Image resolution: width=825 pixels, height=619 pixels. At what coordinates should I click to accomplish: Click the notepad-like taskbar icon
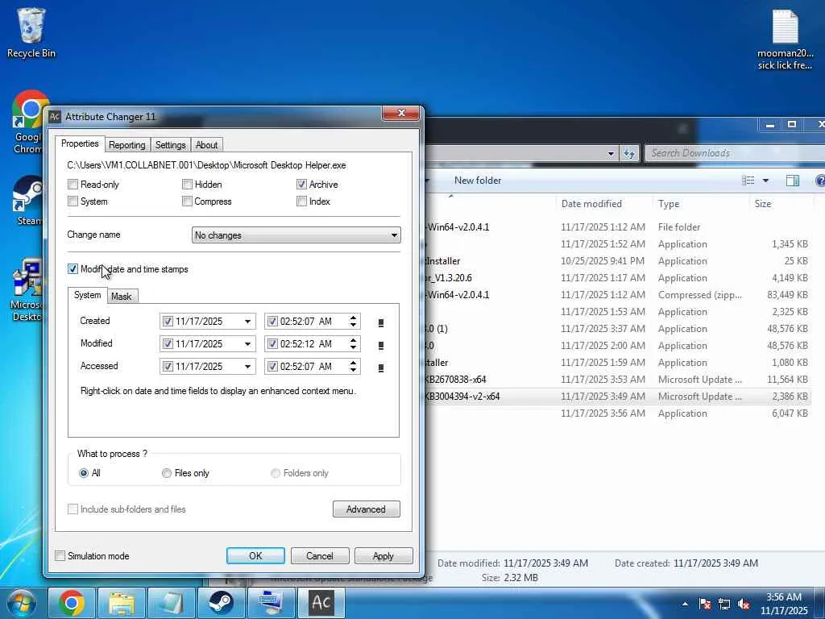coord(171,603)
